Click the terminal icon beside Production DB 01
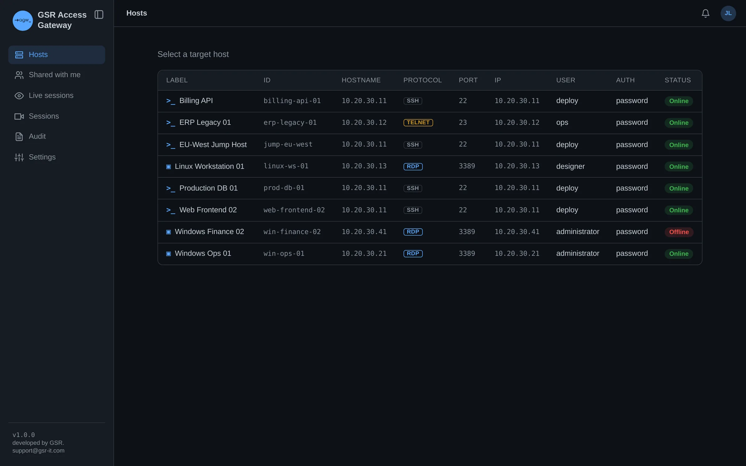The width and height of the screenshot is (746, 466). click(x=171, y=188)
